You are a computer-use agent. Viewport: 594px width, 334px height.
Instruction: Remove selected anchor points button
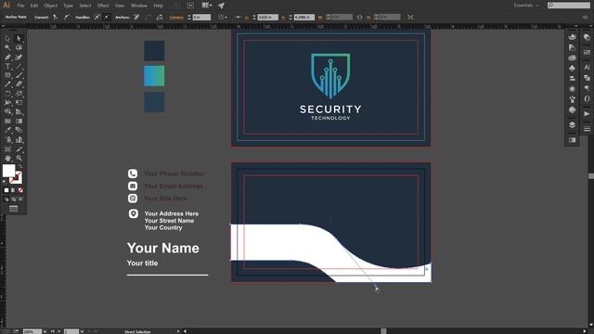click(136, 17)
